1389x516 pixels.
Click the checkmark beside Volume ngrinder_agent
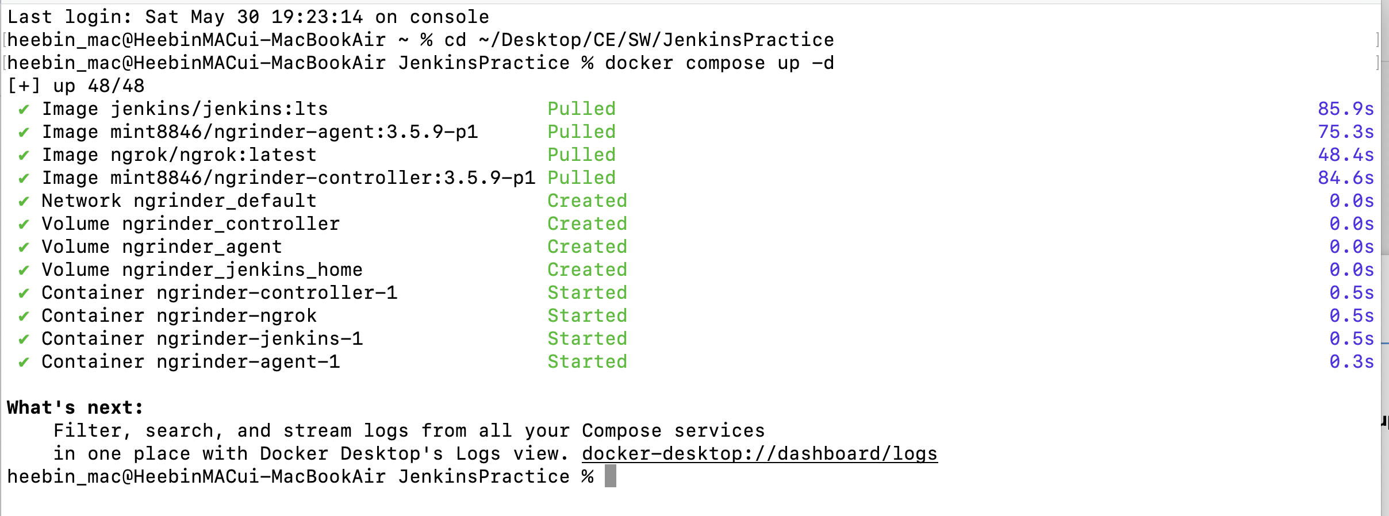click(x=24, y=247)
